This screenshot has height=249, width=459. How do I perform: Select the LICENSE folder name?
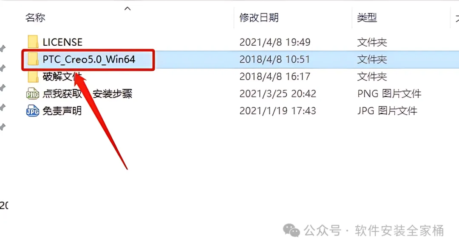(62, 42)
